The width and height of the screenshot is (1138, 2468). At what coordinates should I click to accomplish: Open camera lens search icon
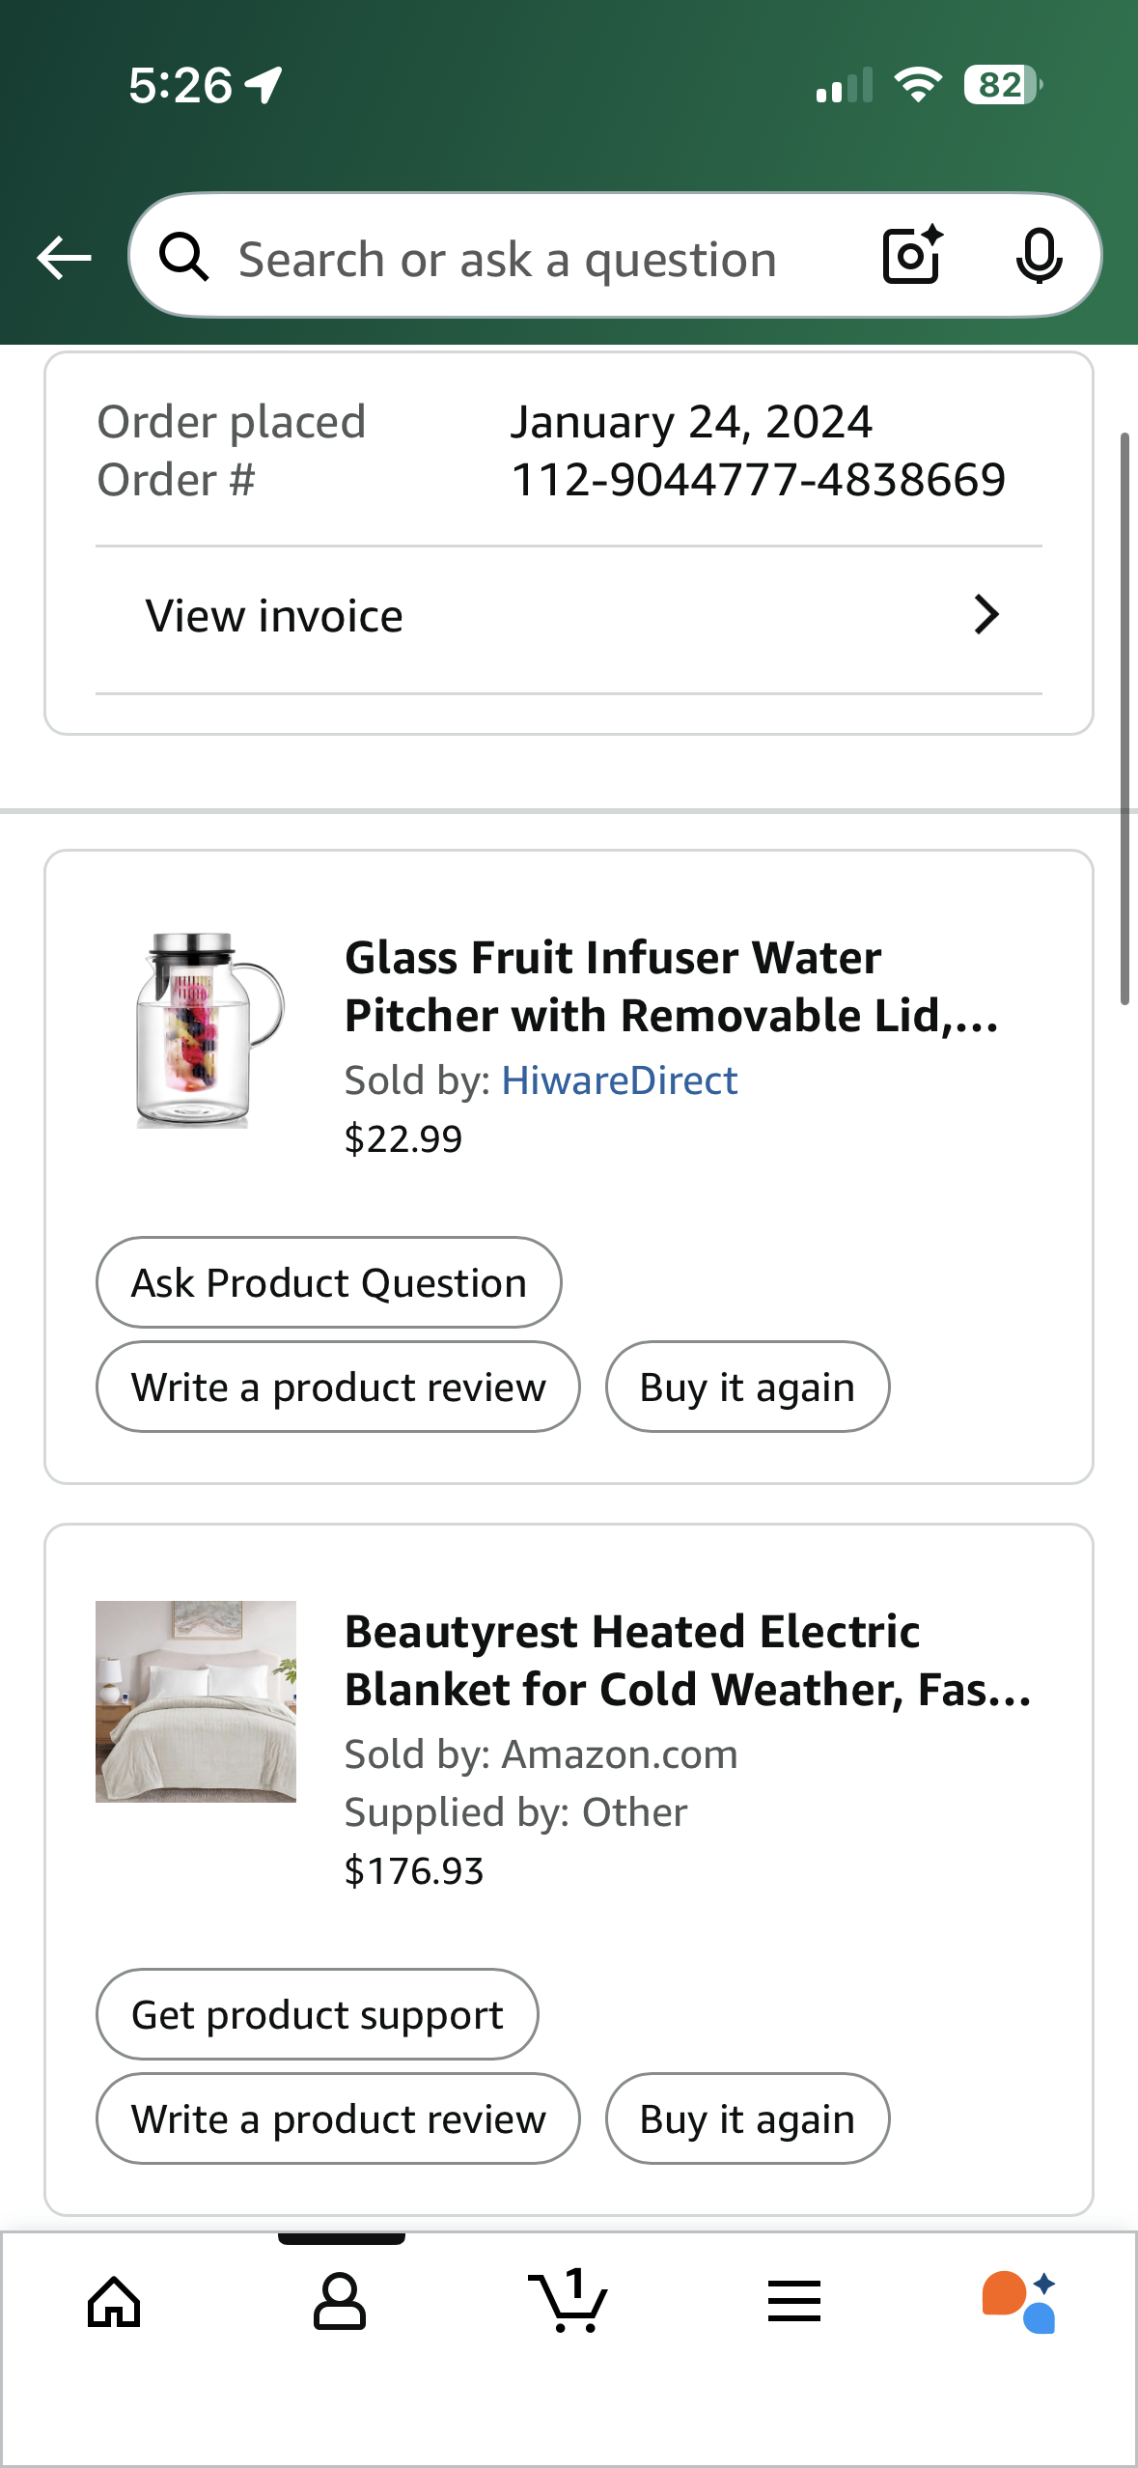coord(912,256)
